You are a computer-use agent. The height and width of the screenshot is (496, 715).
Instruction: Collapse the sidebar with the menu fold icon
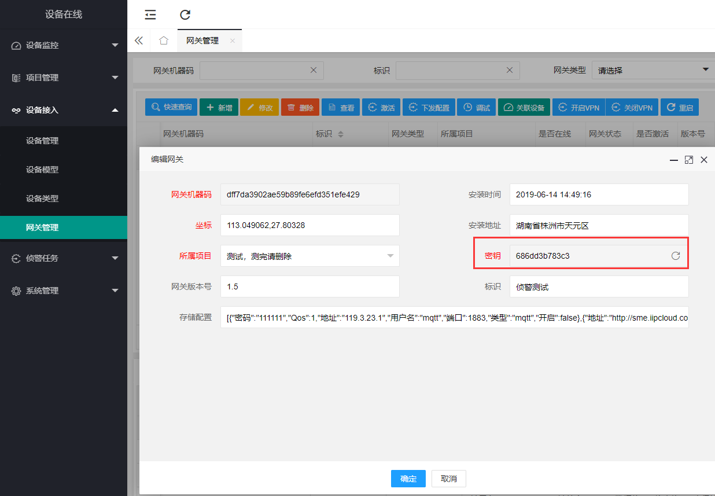[x=150, y=14]
